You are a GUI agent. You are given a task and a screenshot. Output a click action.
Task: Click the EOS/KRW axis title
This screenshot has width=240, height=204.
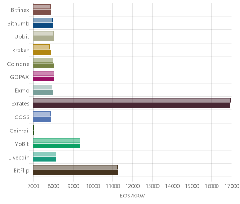132,196
